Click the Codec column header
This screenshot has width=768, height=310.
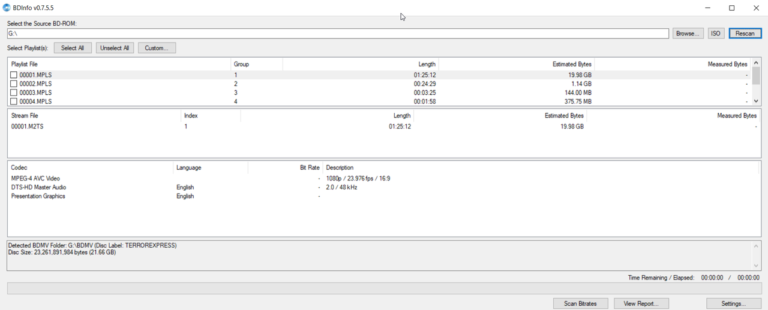click(91, 167)
